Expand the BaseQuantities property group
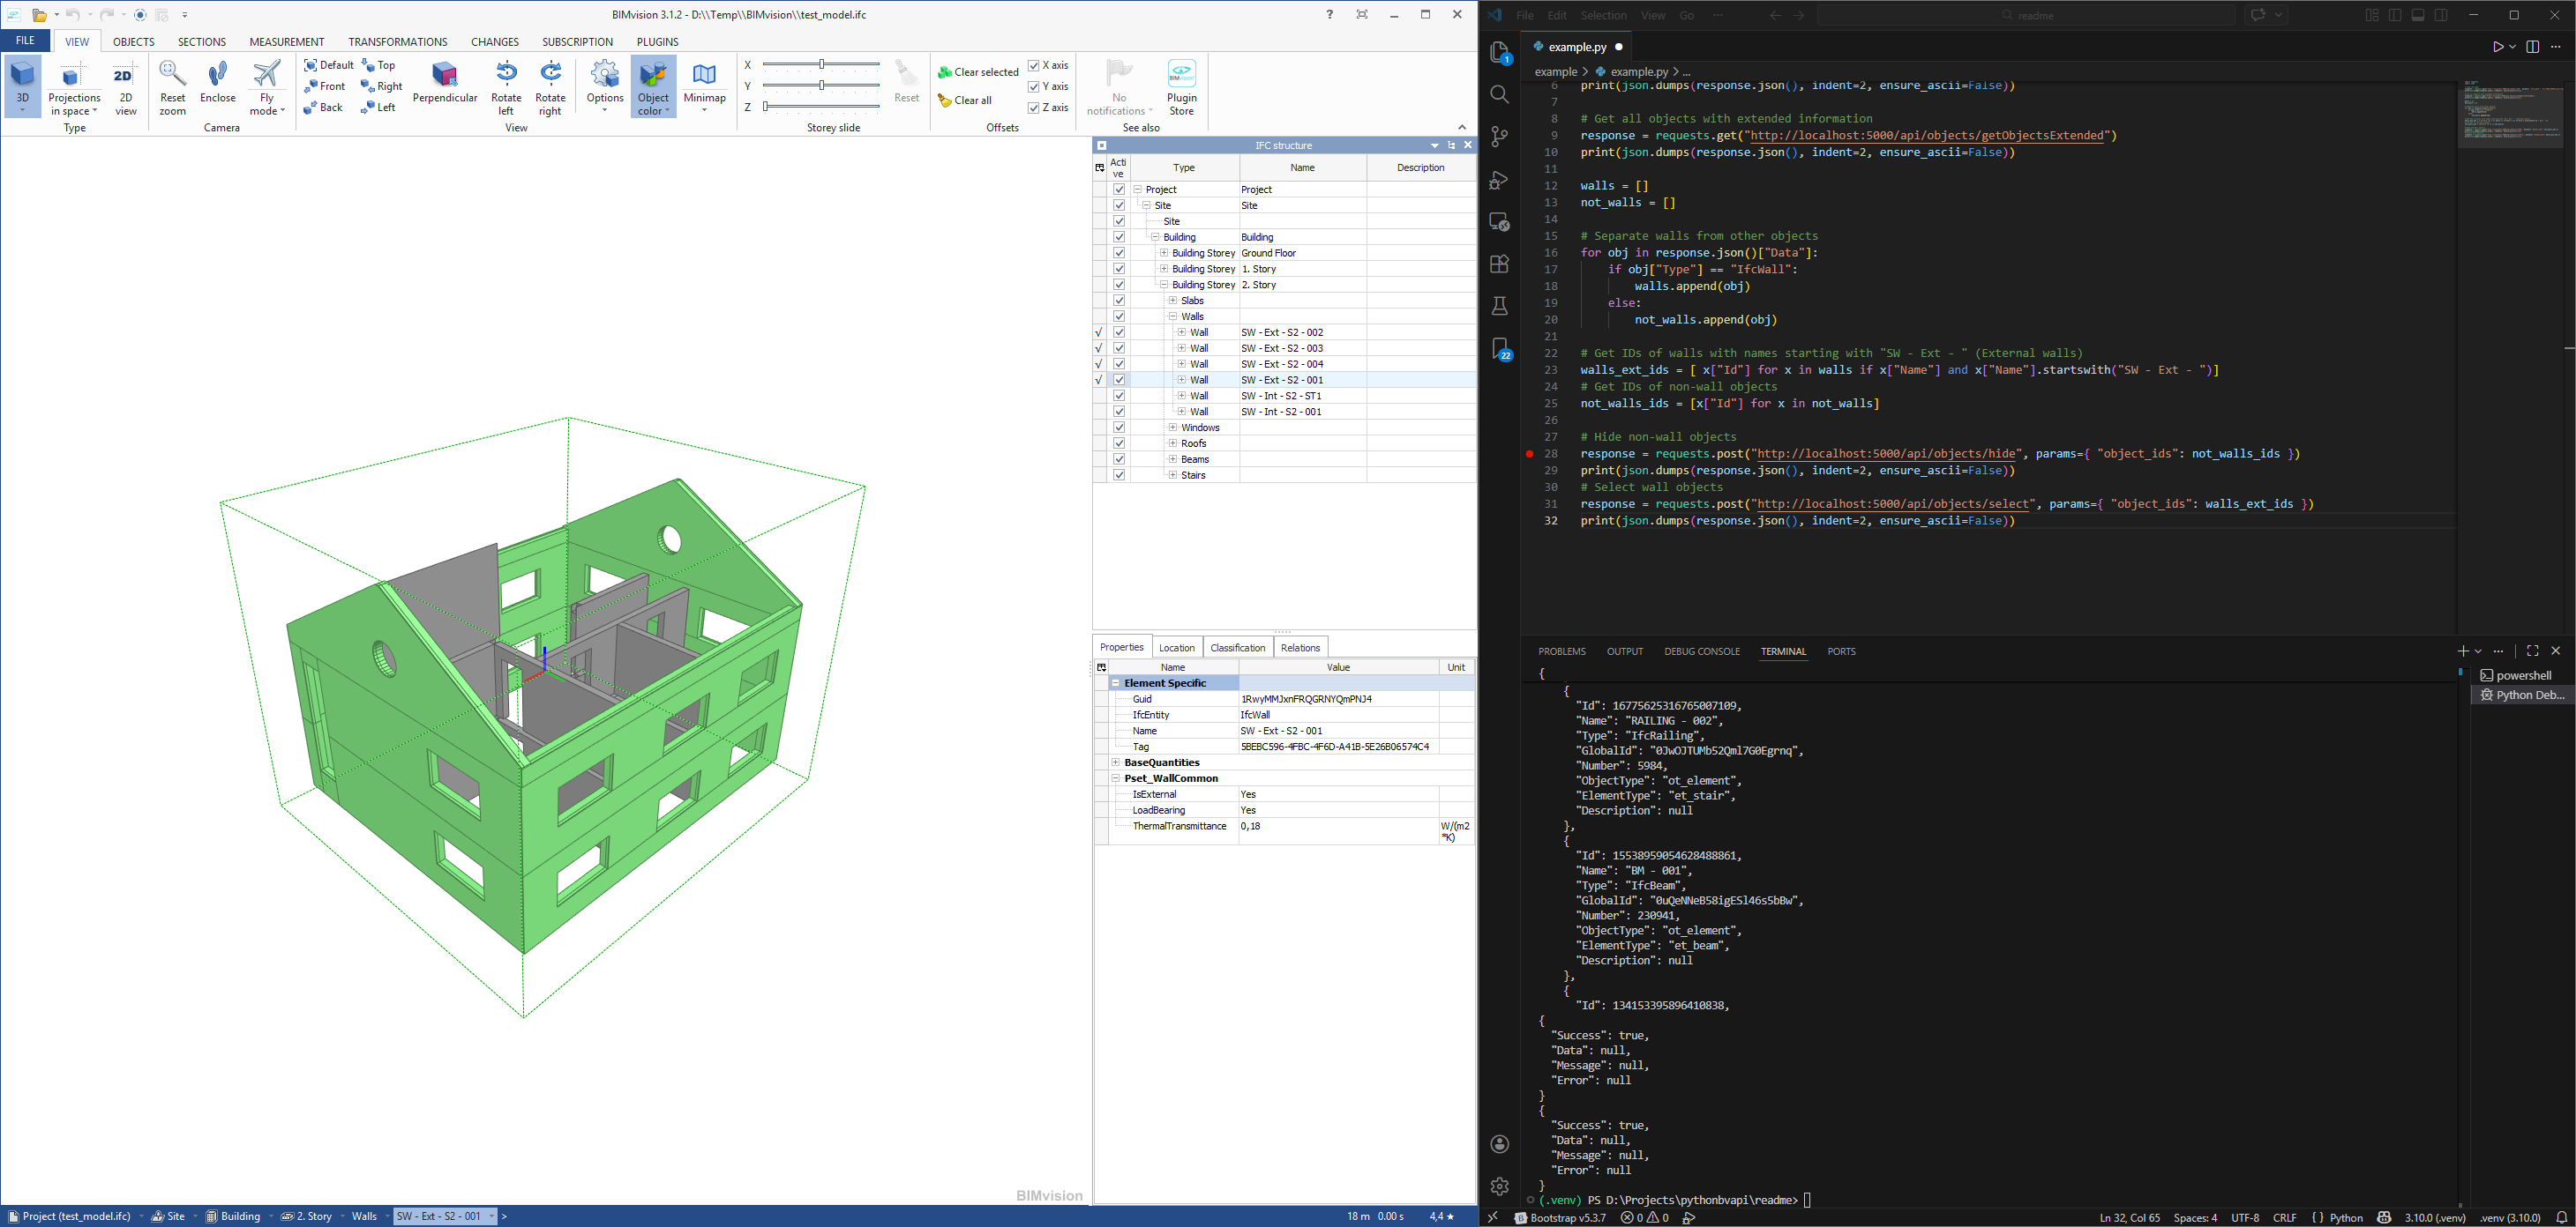This screenshot has height=1227, width=2576. pyautogui.click(x=1116, y=762)
